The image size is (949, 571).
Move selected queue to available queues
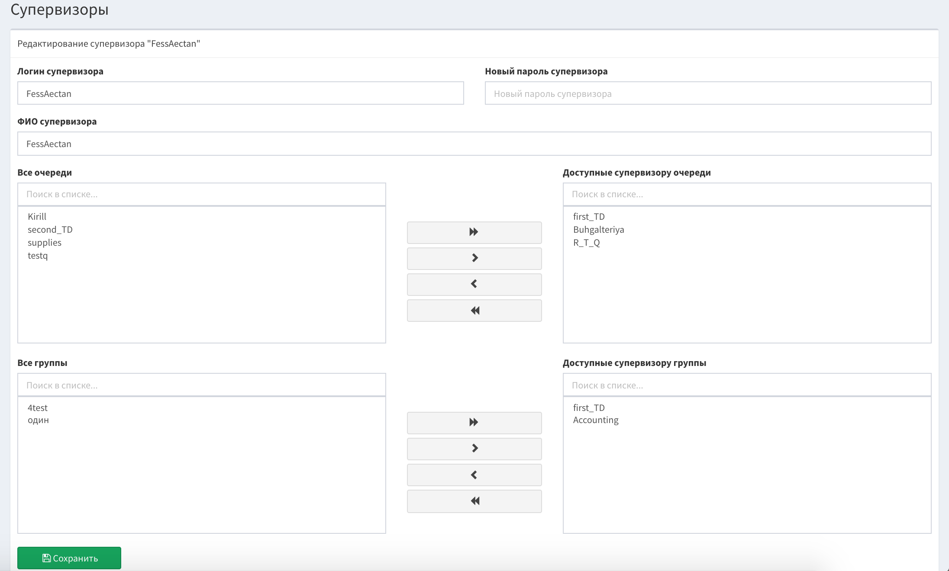point(474,258)
